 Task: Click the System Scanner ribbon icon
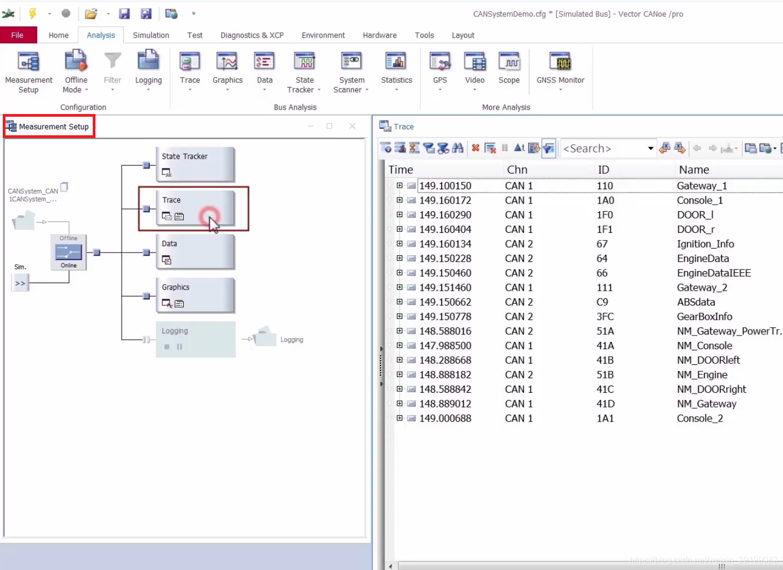(352, 72)
